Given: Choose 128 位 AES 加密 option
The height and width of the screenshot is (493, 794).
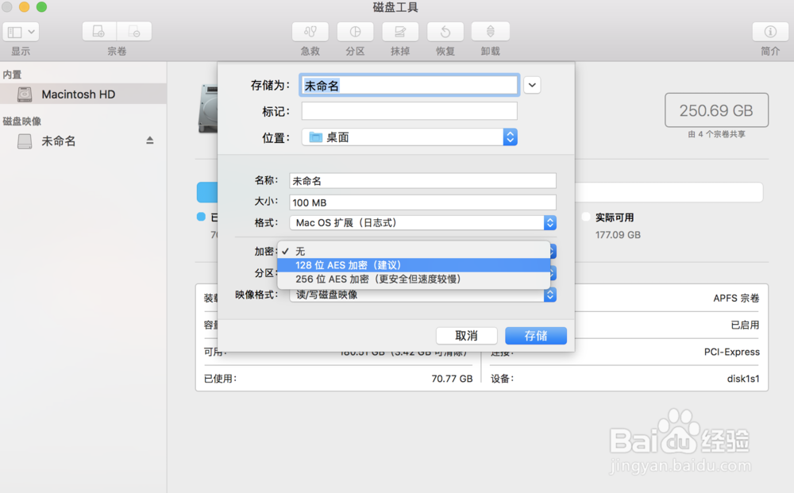Looking at the screenshot, I should click(414, 265).
